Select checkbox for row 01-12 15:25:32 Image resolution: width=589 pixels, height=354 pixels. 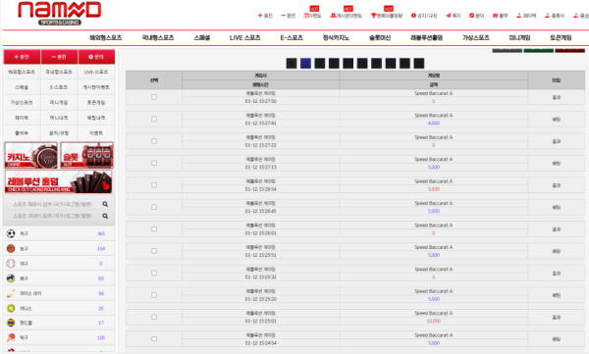154,273
